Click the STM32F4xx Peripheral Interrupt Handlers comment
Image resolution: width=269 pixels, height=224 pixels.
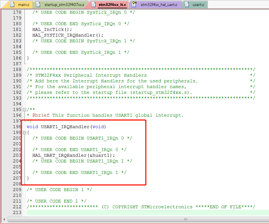tap(91, 75)
